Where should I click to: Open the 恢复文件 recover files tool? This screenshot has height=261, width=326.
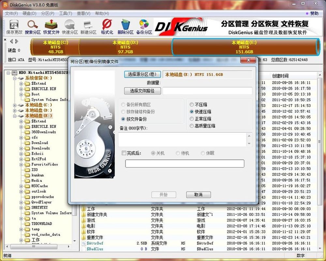click(x=51, y=27)
